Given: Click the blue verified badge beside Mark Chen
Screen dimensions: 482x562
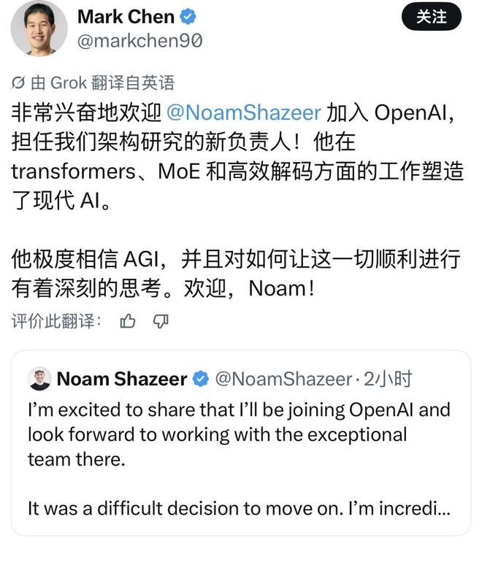Looking at the screenshot, I should (188, 17).
